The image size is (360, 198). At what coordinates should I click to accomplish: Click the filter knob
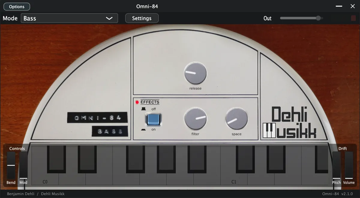click(196, 118)
